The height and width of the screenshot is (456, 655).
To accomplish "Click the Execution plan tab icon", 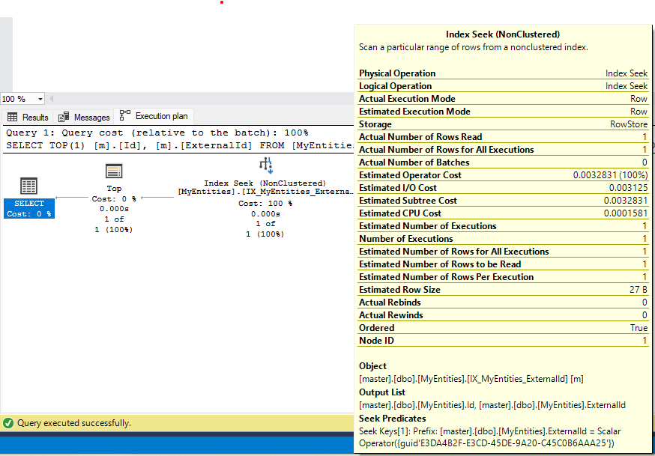I will (125, 116).
